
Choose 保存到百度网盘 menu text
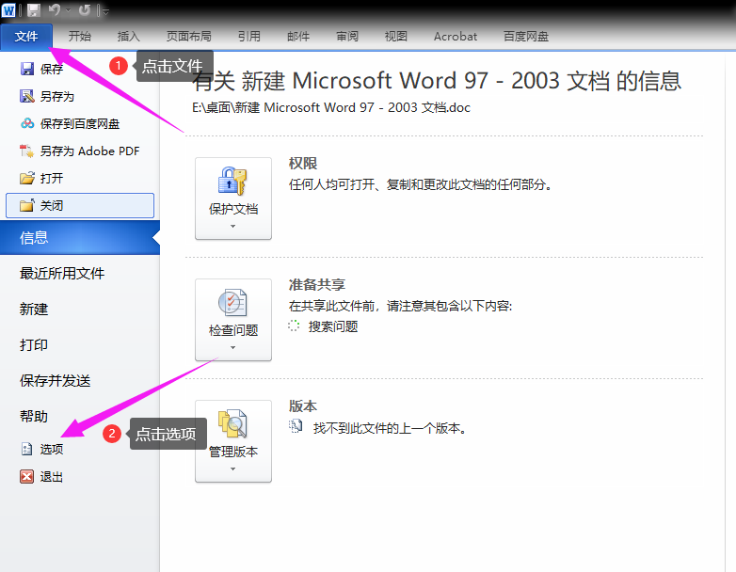pyautogui.click(x=80, y=124)
